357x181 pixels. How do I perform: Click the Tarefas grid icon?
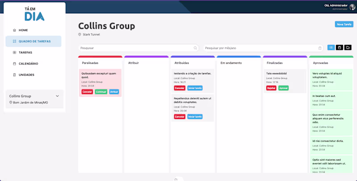point(15,53)
